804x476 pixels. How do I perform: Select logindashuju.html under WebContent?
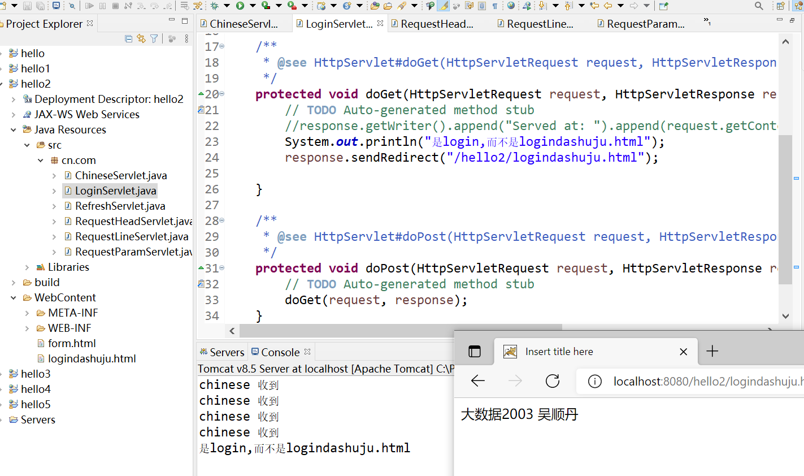pyautogui.click(x=92, y=358)
